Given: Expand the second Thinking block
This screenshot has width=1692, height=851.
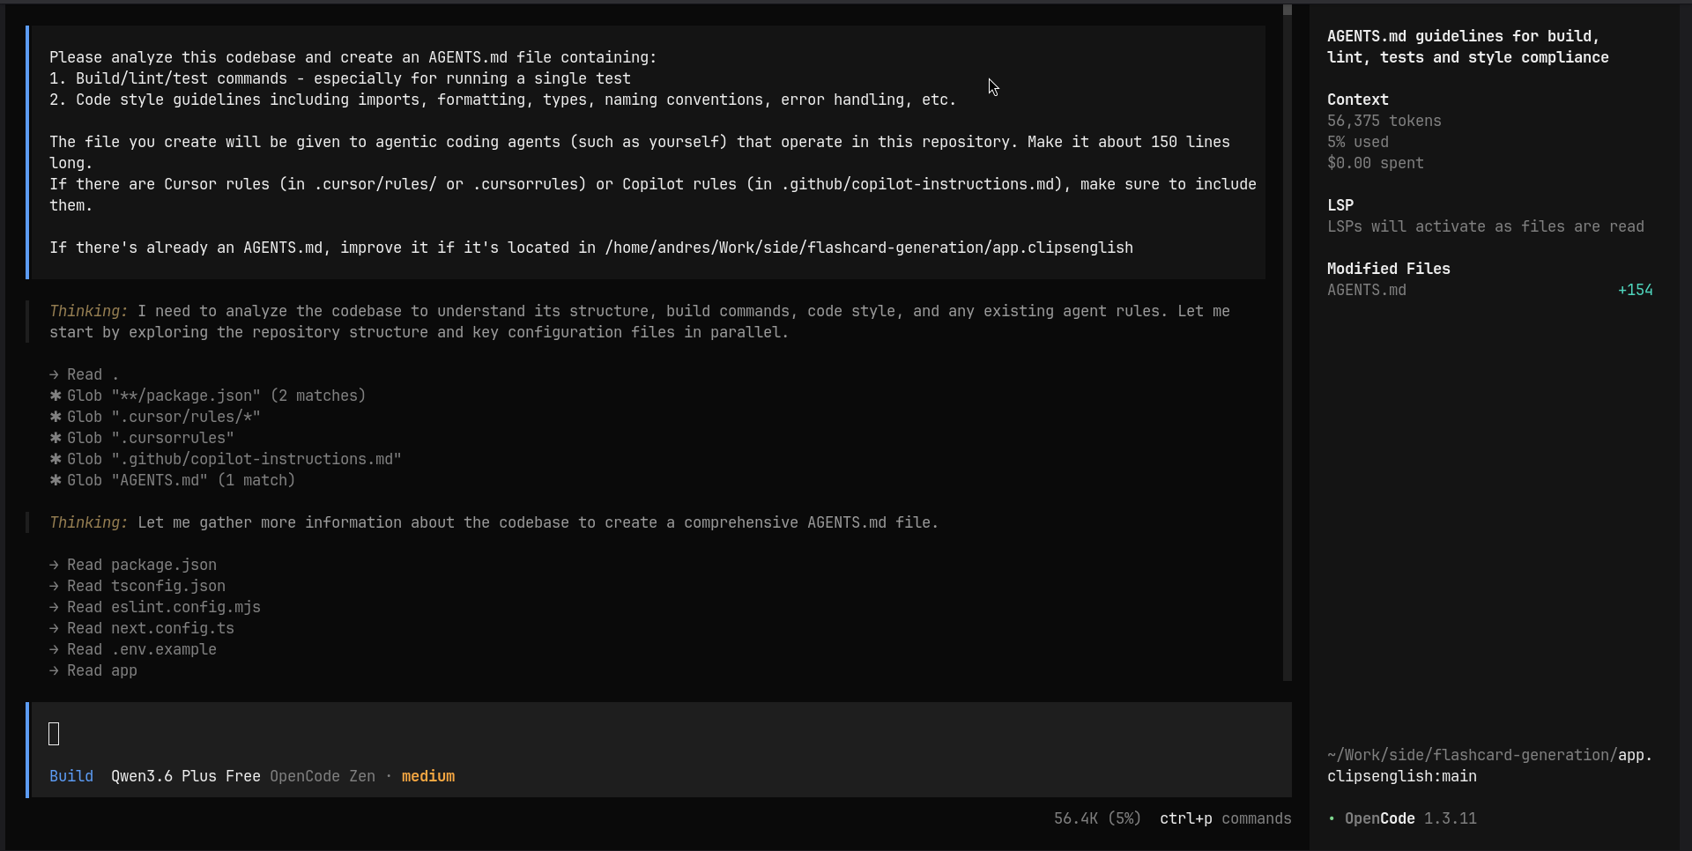Looking at the screenshot, I should click(x=87, y=522).
